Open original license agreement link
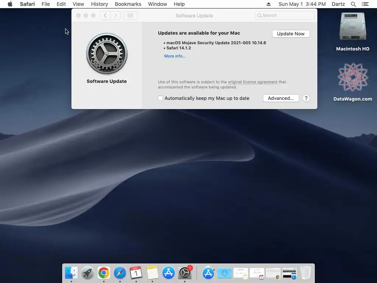The image size is (377, 283). tap(253, 82)
